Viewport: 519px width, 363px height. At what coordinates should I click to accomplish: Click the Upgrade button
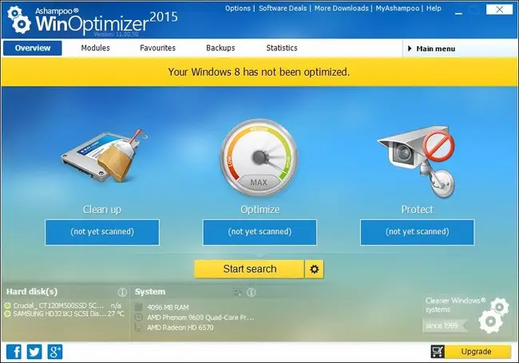coord(477,351)
